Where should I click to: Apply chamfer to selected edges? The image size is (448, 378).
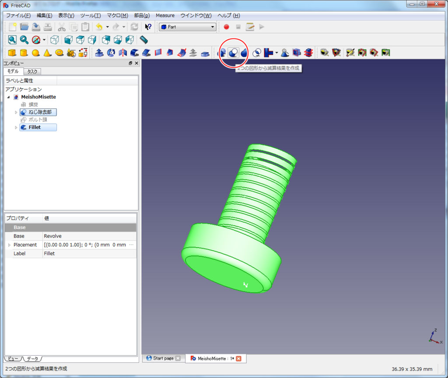tap(146, 52)
